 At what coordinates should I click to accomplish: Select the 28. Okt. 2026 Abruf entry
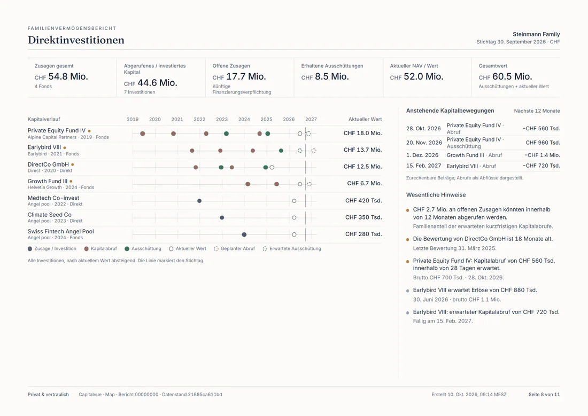pyautogui.click(x=483, y=129)
